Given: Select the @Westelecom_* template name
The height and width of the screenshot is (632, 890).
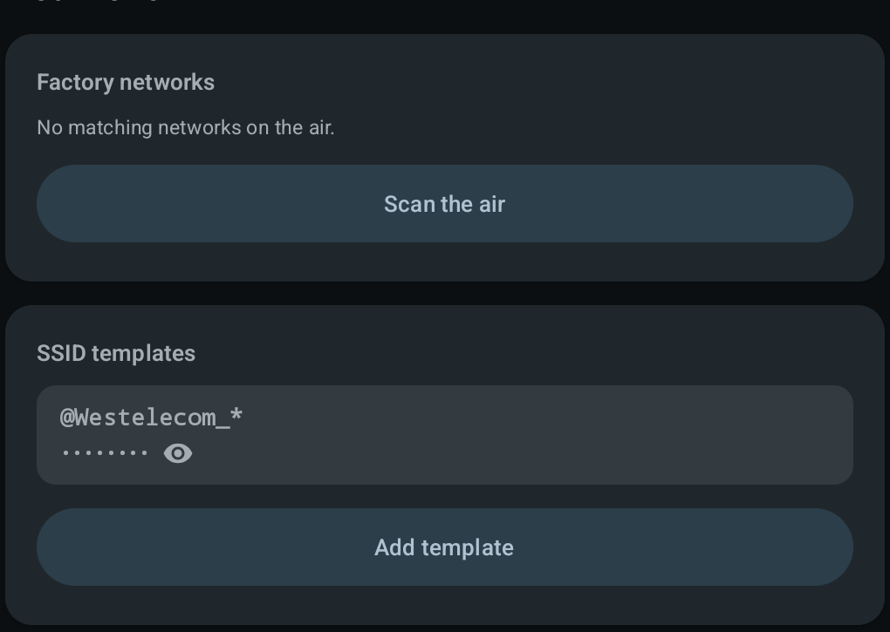Looking at the screenshot, I should coord(152,418).
